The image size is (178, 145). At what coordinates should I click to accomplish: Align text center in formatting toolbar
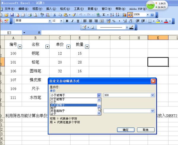click(90, 21)
